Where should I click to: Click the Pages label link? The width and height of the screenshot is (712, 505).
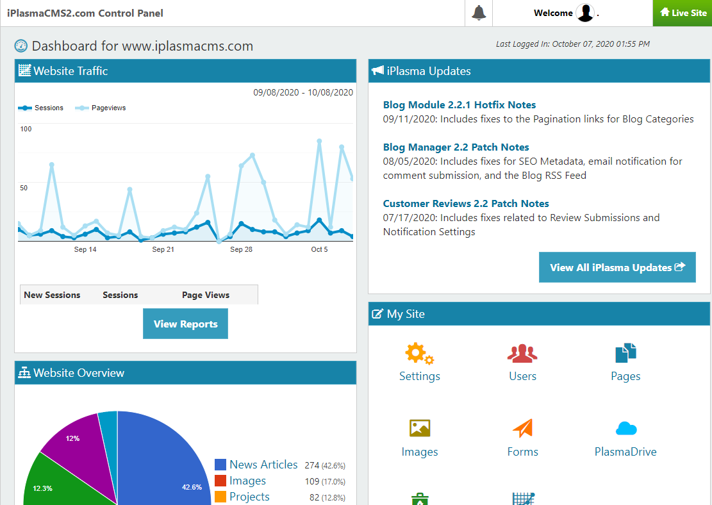(x=625, y=376)
